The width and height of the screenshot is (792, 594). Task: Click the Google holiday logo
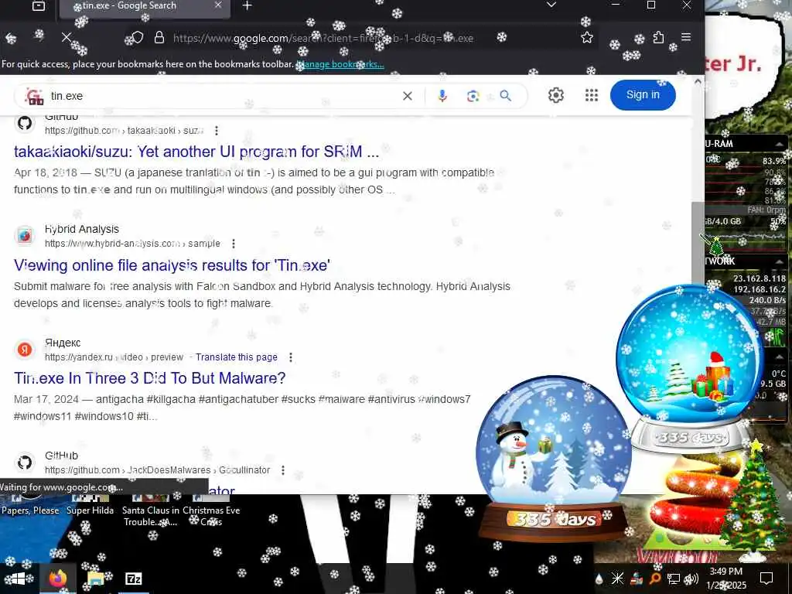point(34,96)
